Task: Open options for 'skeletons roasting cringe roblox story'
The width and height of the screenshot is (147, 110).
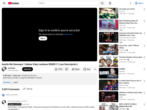Action: point(144,93)
